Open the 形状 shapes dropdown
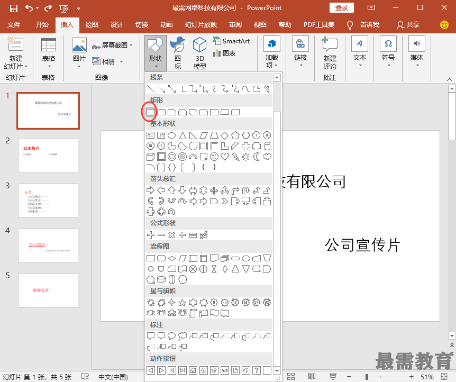 (156, 53)
